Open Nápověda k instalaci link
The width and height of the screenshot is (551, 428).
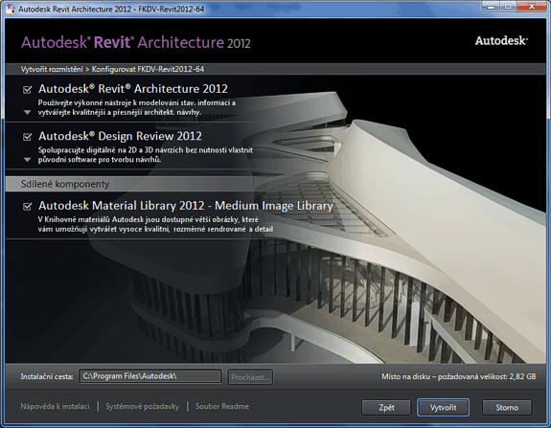(55, 407)
